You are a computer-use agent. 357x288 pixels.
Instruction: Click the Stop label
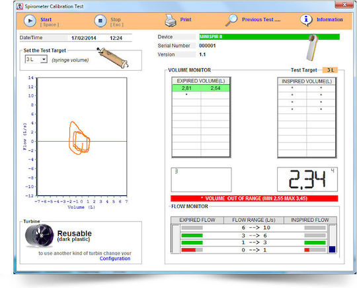coord(116,20)
